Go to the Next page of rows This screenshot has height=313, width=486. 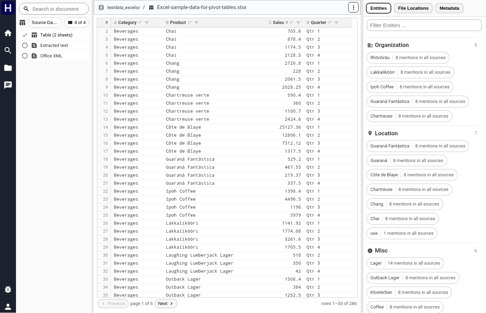coord(166,304)
